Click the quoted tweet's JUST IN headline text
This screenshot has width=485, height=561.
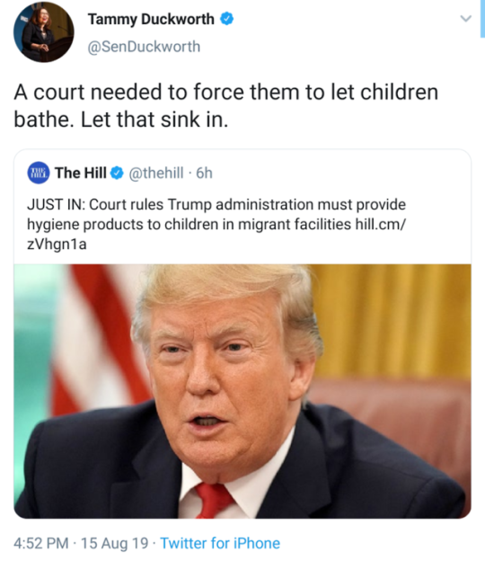click(x=216, y=224)
